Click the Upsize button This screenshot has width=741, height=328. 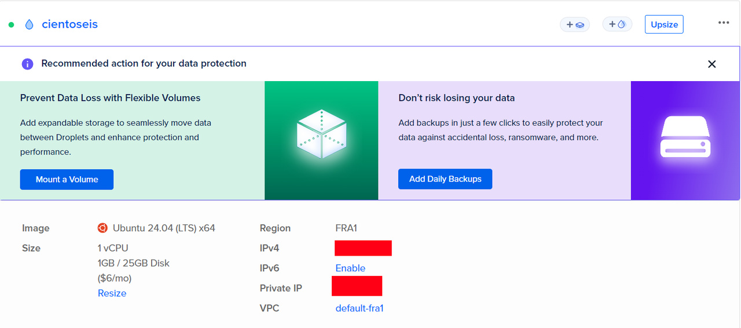(664, 24)
